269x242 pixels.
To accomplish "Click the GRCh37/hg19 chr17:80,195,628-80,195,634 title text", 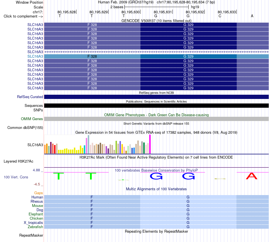I will (156, 2).
